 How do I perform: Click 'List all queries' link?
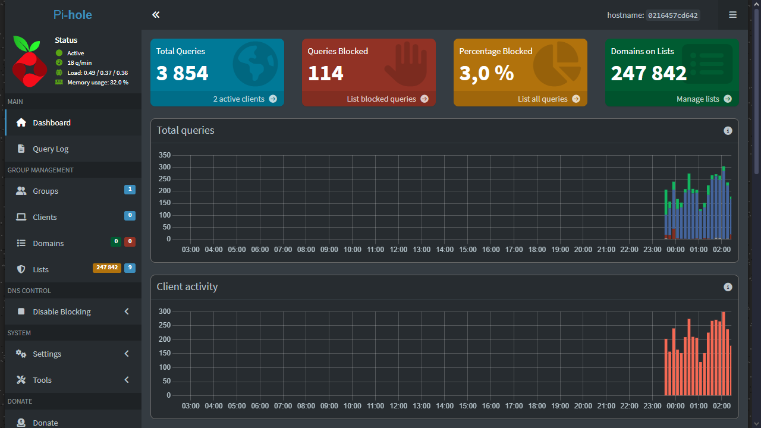(548, 99)
